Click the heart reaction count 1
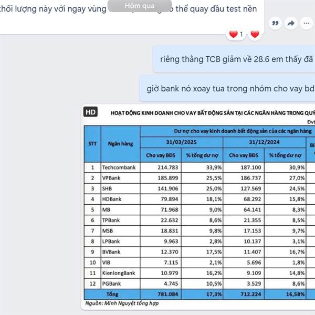 pos(236,34)
